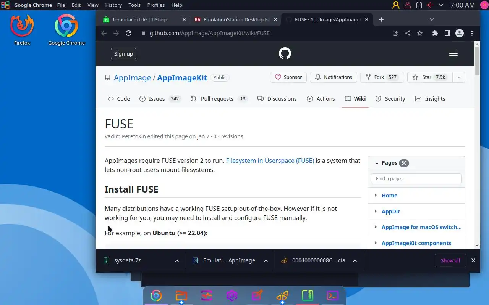Close the downloads bar
The width and height of the screenshot is (489, 305).
click(473, 261)
